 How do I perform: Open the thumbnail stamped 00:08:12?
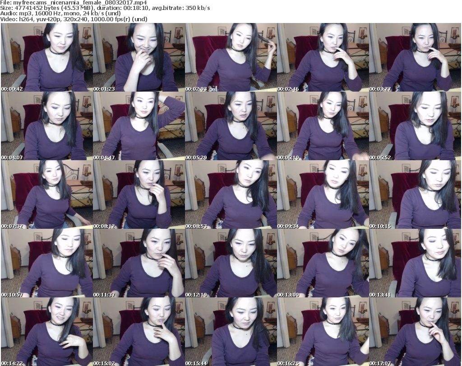tap(139, 195)
